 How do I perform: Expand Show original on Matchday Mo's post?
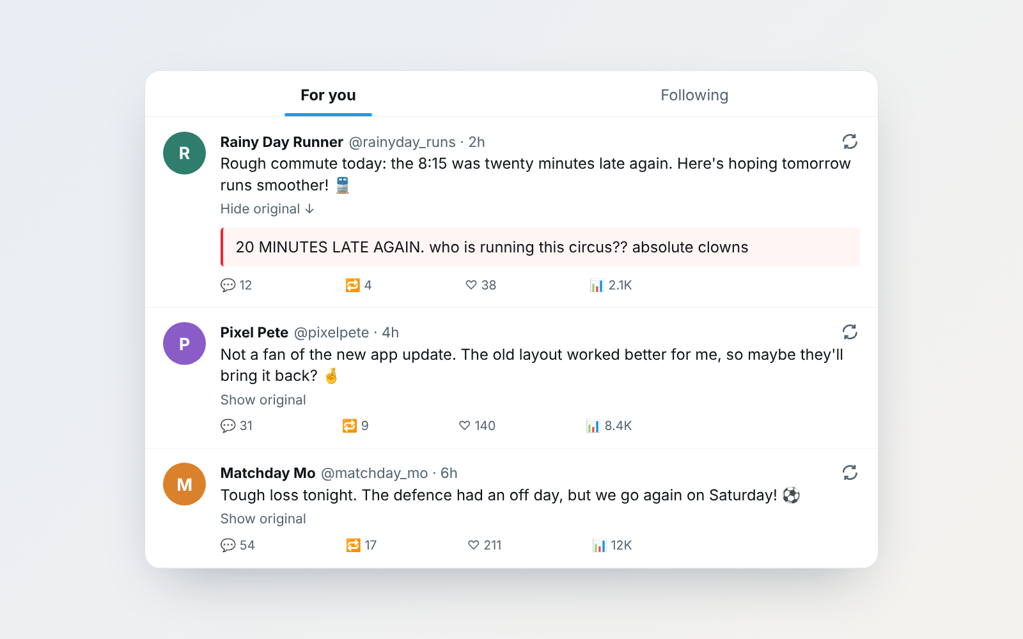point(263,519)
